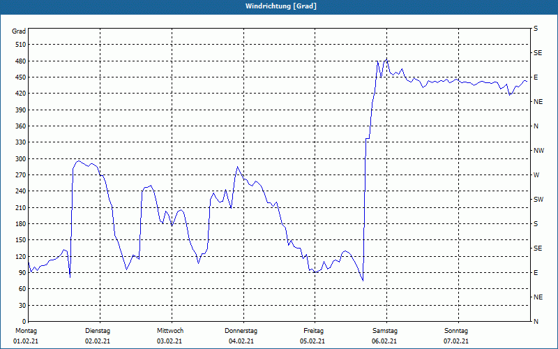Click the 150 degree tick label
The width and height of the screenshot is (558, 349).
21,240
